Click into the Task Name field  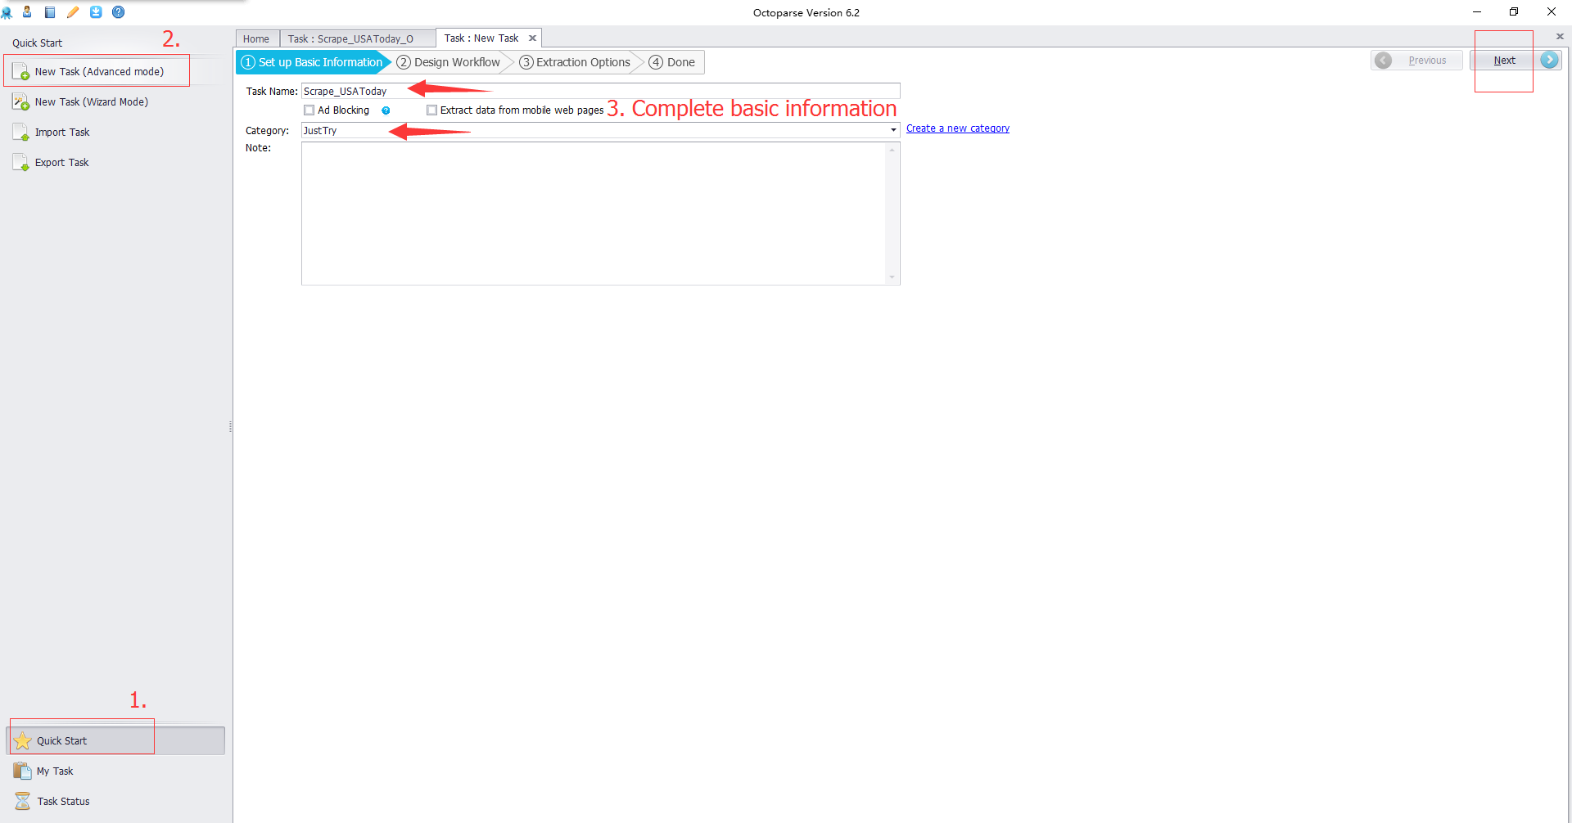601,91
